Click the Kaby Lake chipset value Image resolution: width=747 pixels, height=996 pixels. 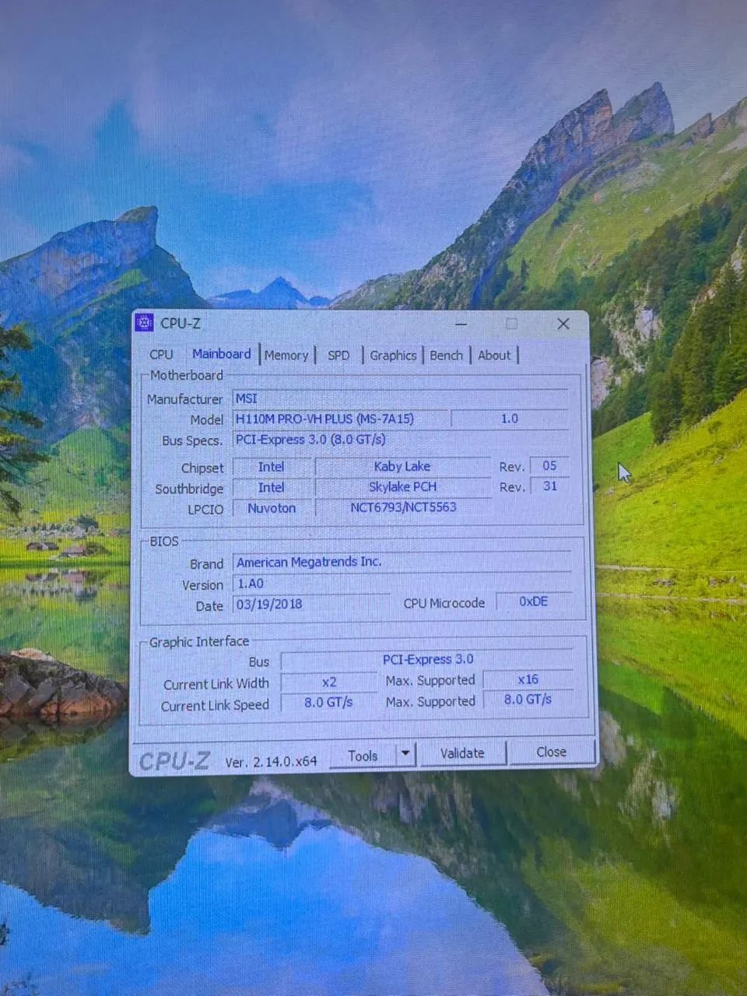[402, 466]
